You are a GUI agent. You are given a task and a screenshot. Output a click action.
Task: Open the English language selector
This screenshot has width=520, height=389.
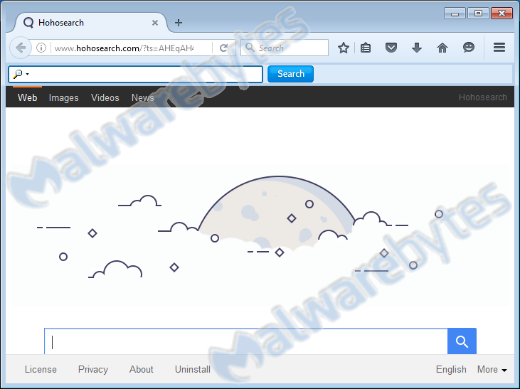pos(451,369)
